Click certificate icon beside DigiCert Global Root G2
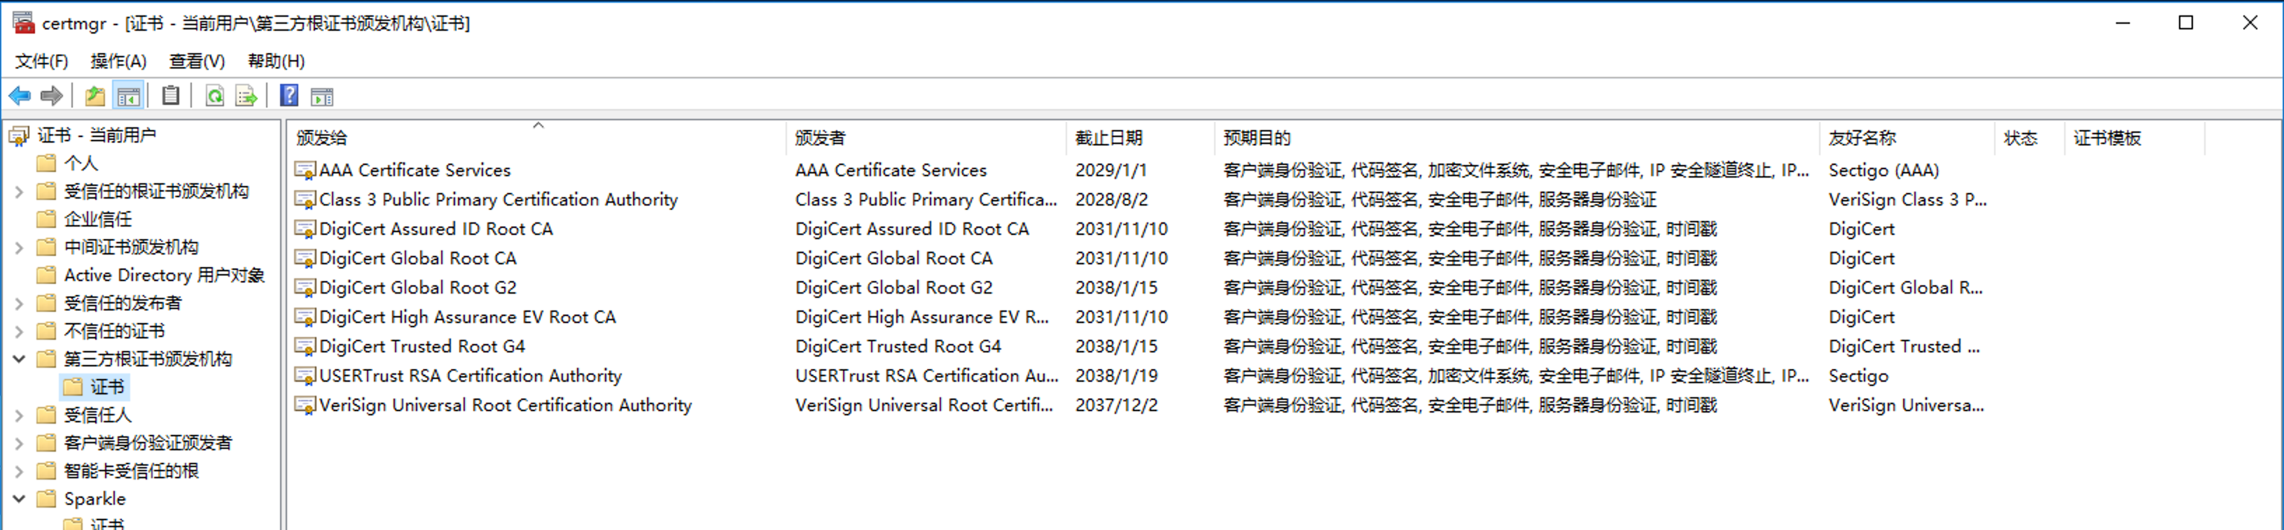 (305, 287)
